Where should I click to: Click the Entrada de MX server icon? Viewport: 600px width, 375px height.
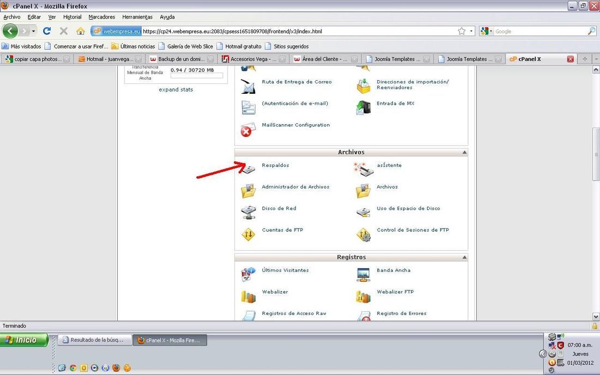(363, 107)
